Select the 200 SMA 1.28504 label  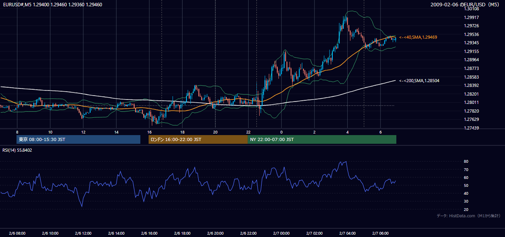(419, 81)
